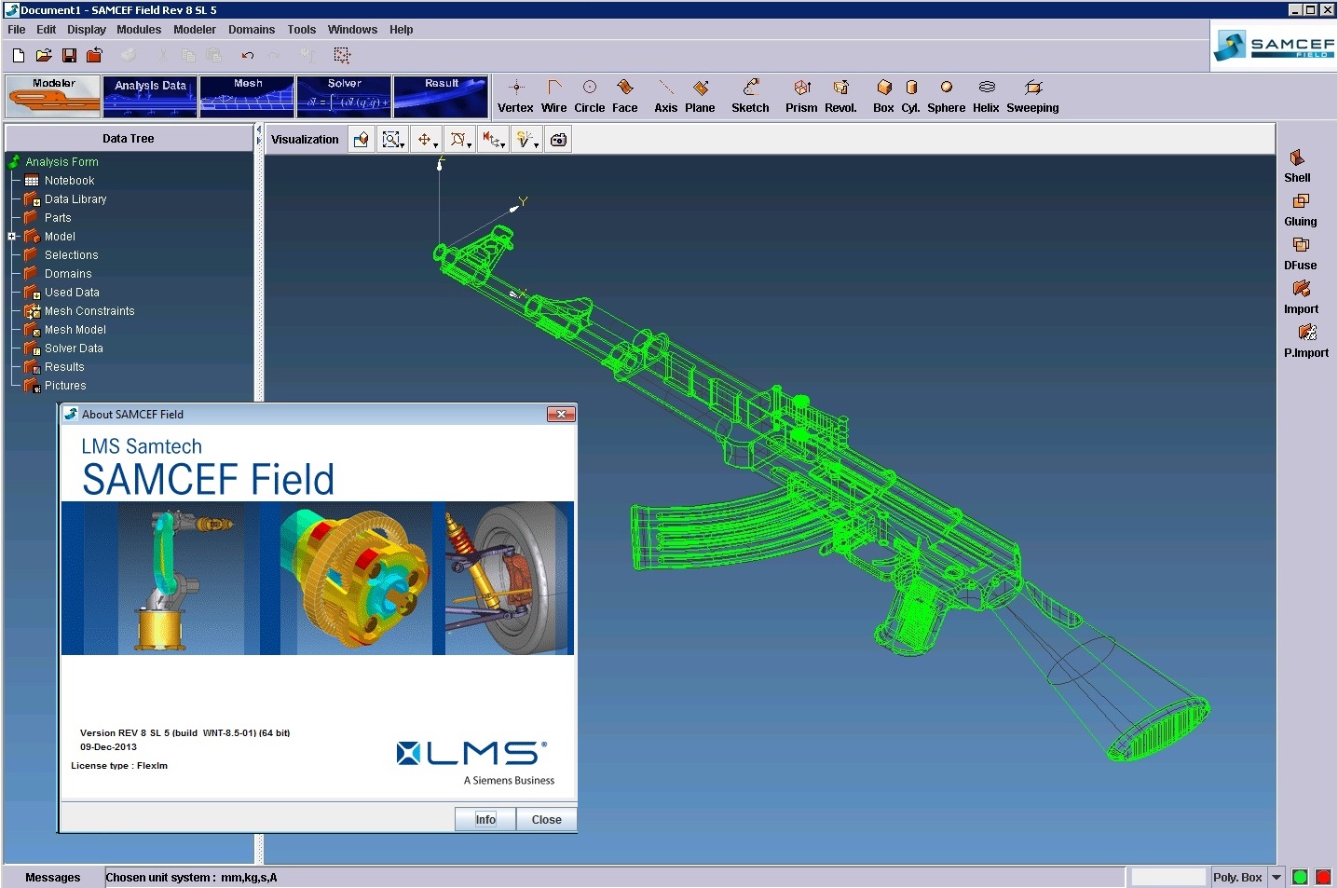Click the Messages label in status bar
This screenshot has width=1338, height=888.
click(x=53, y=878)
